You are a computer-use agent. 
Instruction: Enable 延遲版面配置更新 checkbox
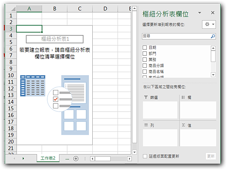pyautogui.click(x=145, y=156)
